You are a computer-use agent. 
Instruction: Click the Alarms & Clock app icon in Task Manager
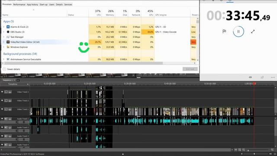point(8,27)
